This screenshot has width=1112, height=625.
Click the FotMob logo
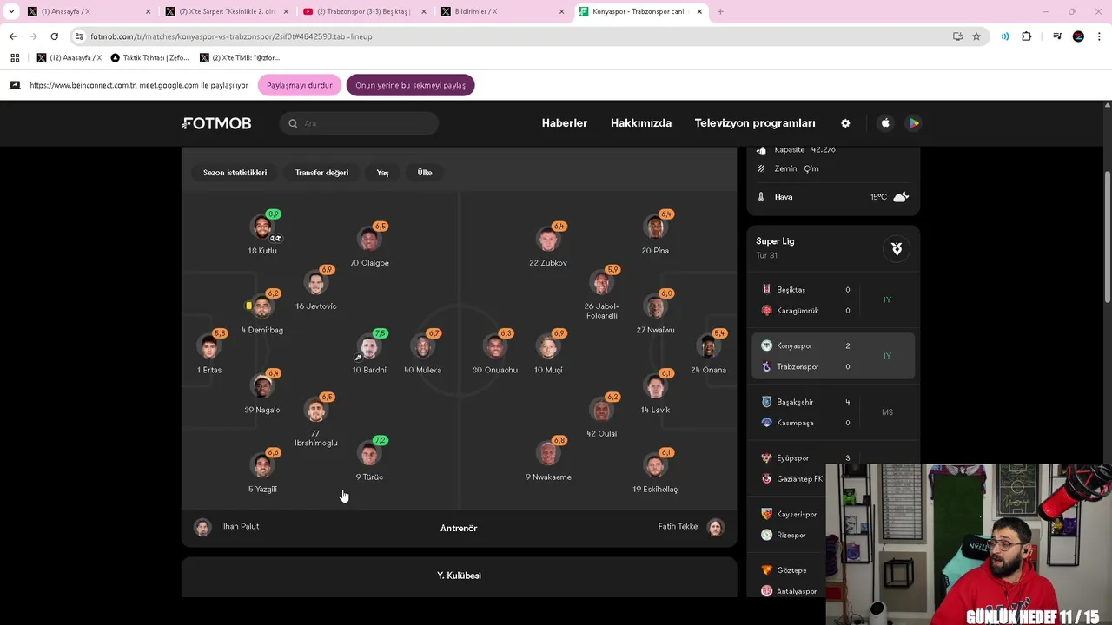pos(217,123)
